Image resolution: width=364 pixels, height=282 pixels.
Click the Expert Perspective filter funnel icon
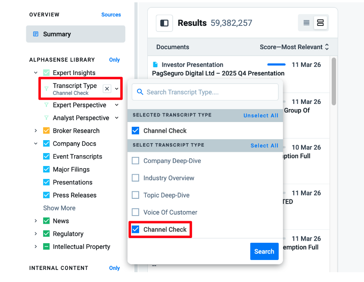(47, 105)
